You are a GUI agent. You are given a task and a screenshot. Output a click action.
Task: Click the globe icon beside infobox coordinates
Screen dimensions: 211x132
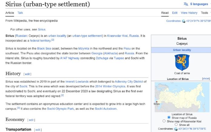tap(176, 129)
